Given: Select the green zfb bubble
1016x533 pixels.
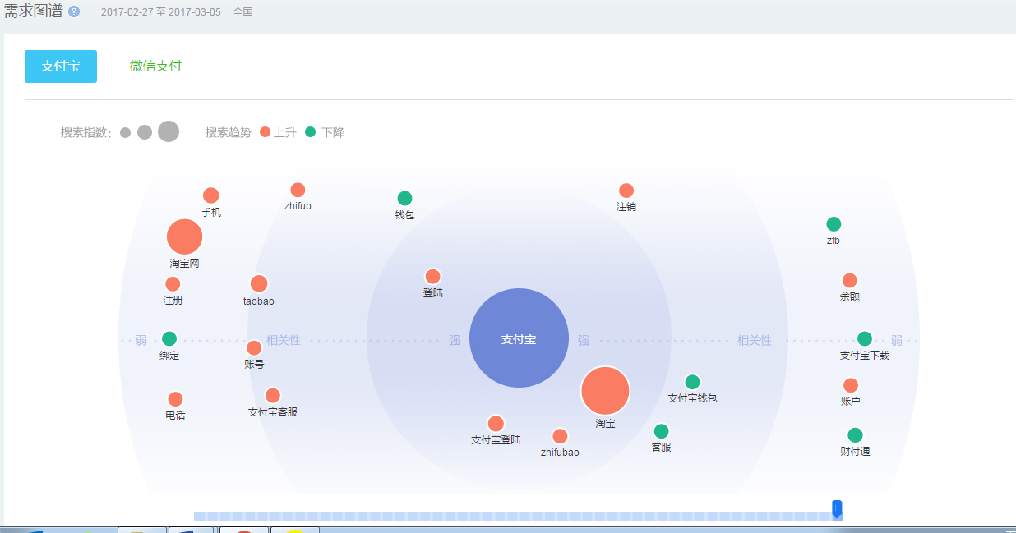Looking at the screenshot, I should tap(834, 224).
